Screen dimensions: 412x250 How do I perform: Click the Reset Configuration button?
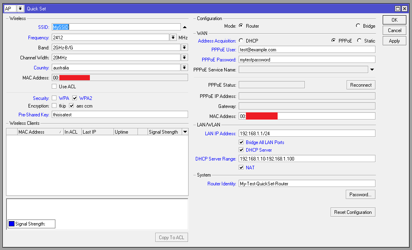(353, 212)
